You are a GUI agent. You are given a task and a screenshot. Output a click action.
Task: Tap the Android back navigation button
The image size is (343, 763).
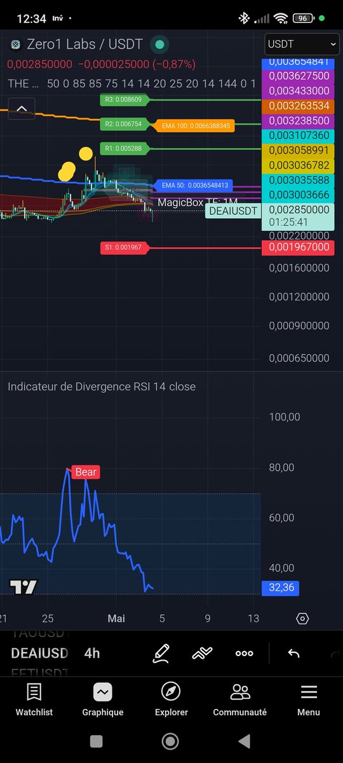pyautogui.click(x=244, y=741)
